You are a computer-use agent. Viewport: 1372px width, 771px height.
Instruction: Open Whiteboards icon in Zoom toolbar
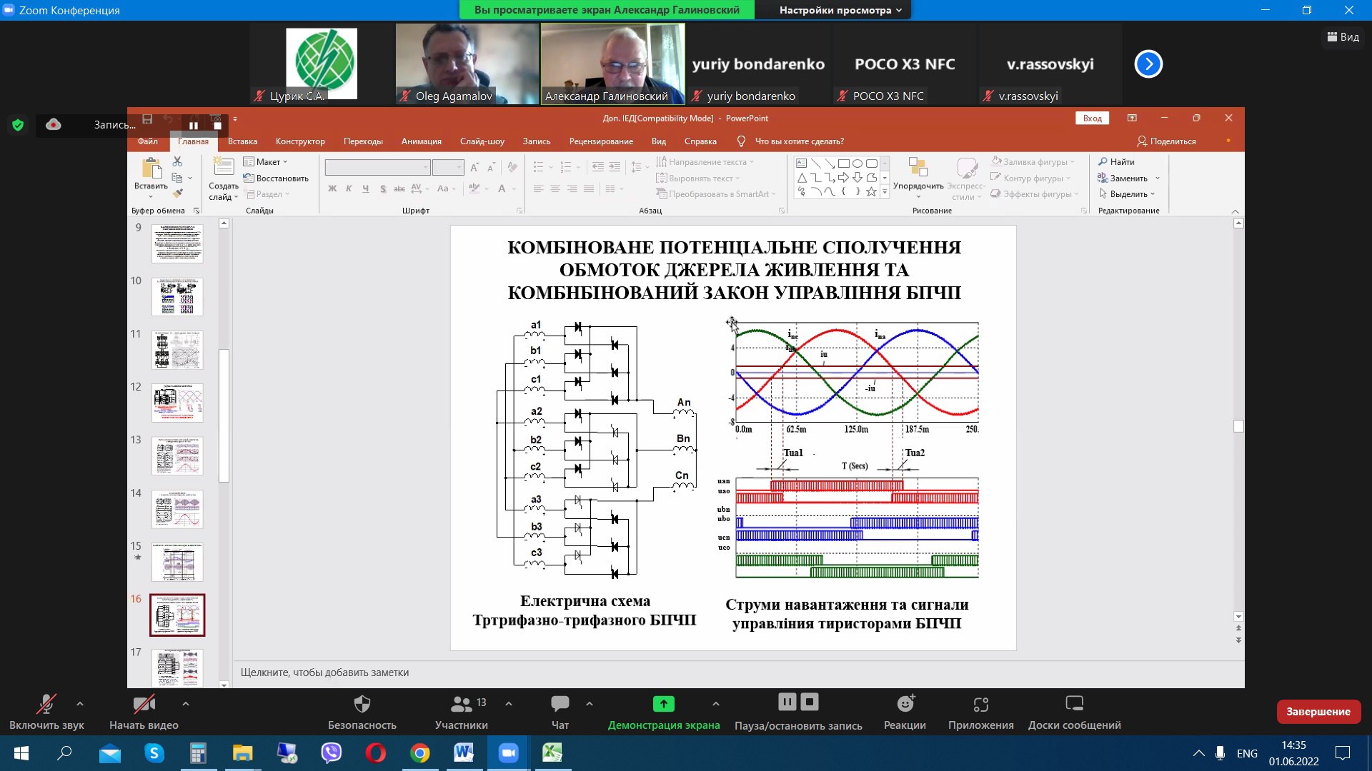(x=1075, y=704)
